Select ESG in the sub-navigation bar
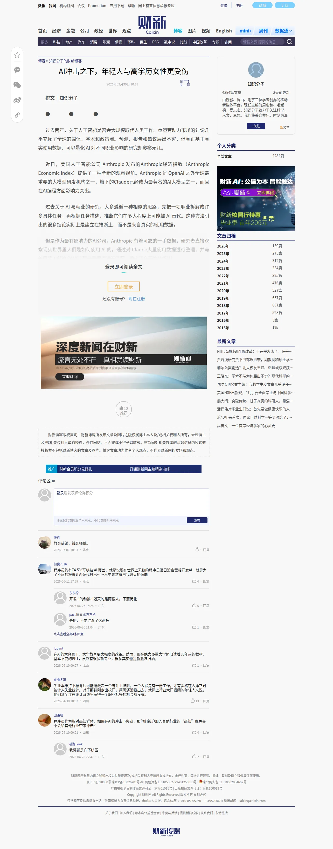Screen dimensions: 333x849 155,42
